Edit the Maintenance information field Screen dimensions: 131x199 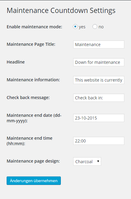pyautogui.click(x=99, y=80)
